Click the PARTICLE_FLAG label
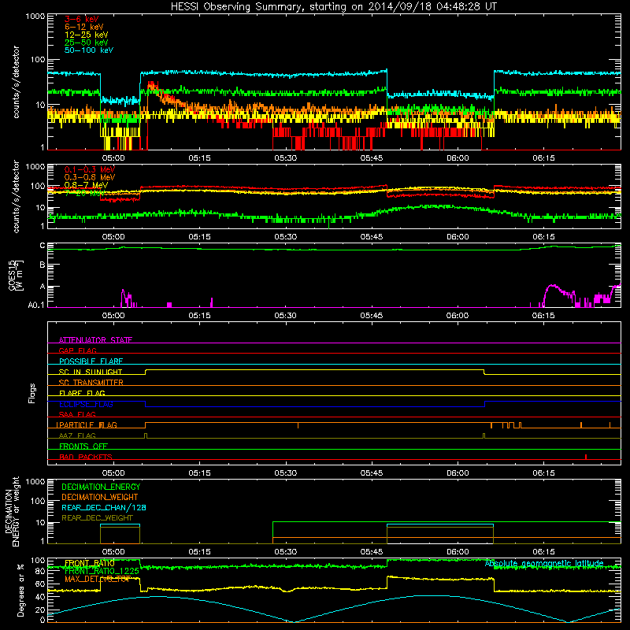 (87, 424)
